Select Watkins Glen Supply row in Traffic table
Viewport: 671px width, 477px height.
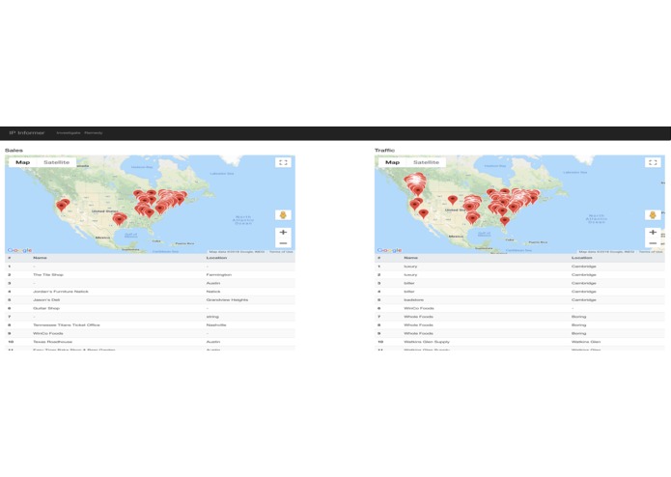(x=519, y=342)
